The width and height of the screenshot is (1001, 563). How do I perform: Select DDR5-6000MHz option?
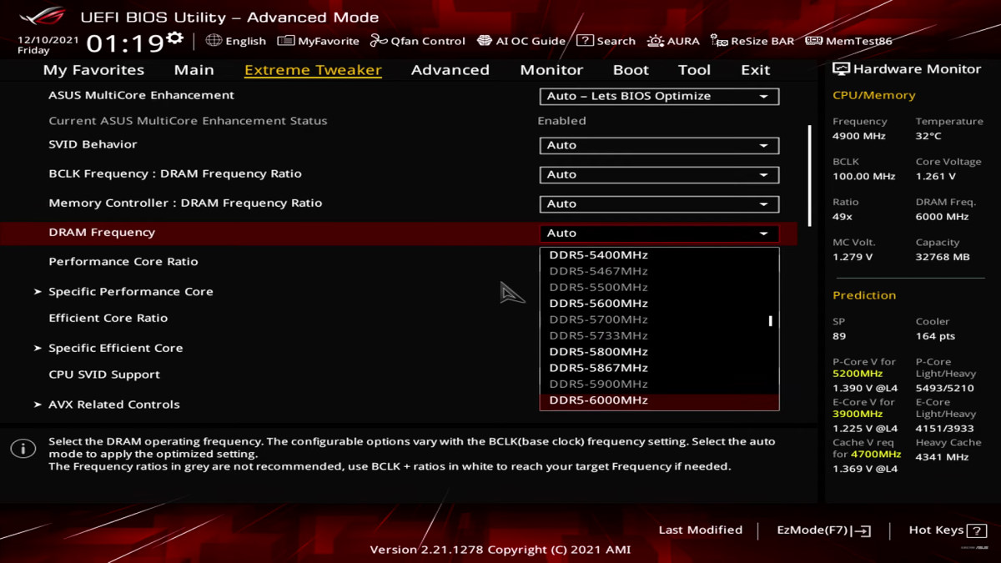[659, 400]
